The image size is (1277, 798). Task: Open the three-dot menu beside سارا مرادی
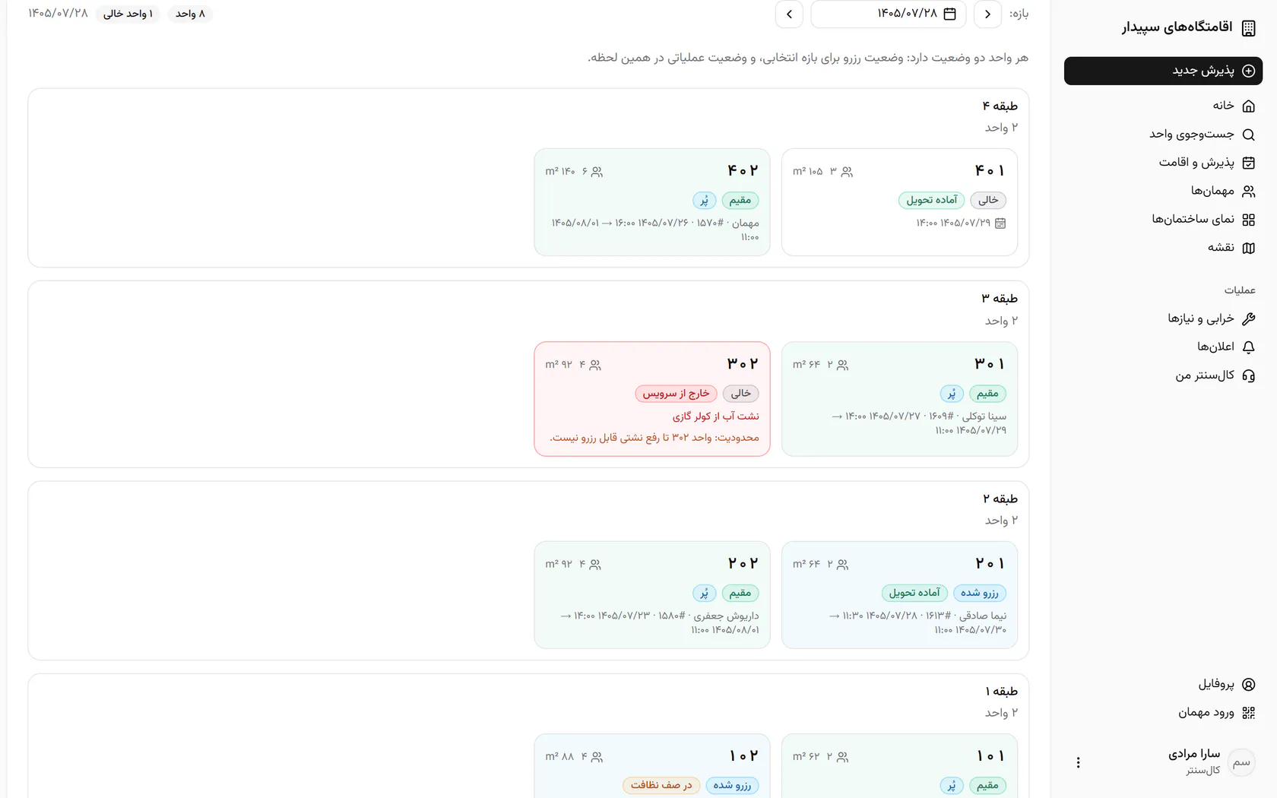[x=1078, y=762]
